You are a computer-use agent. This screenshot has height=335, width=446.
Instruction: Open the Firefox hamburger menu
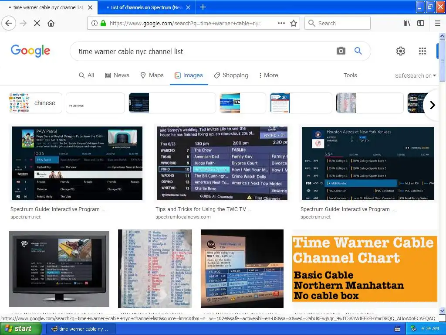point(438,23)
